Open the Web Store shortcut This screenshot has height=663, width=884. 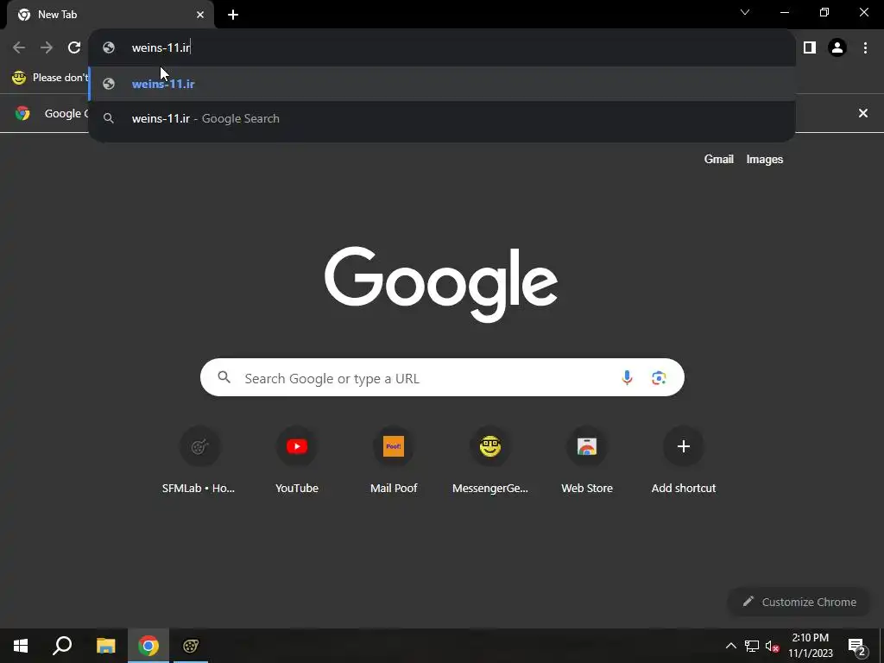pos(587,460)
